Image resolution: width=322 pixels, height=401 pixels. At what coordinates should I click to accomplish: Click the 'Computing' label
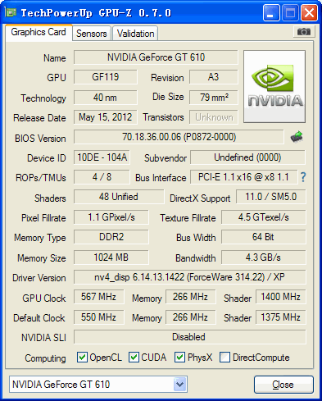click(x=45, y=358)
